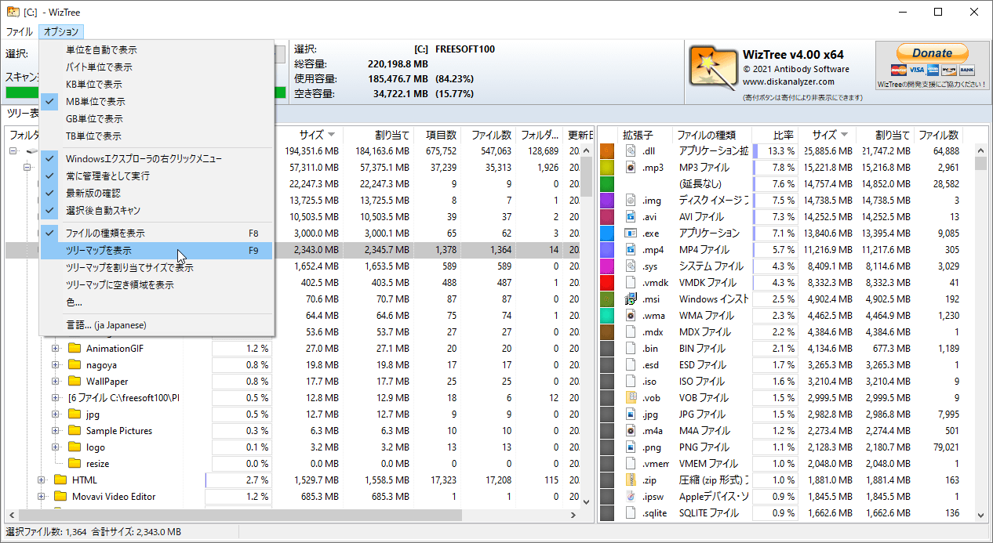Click the .zip compressed folder icon

tap(631, 480)
